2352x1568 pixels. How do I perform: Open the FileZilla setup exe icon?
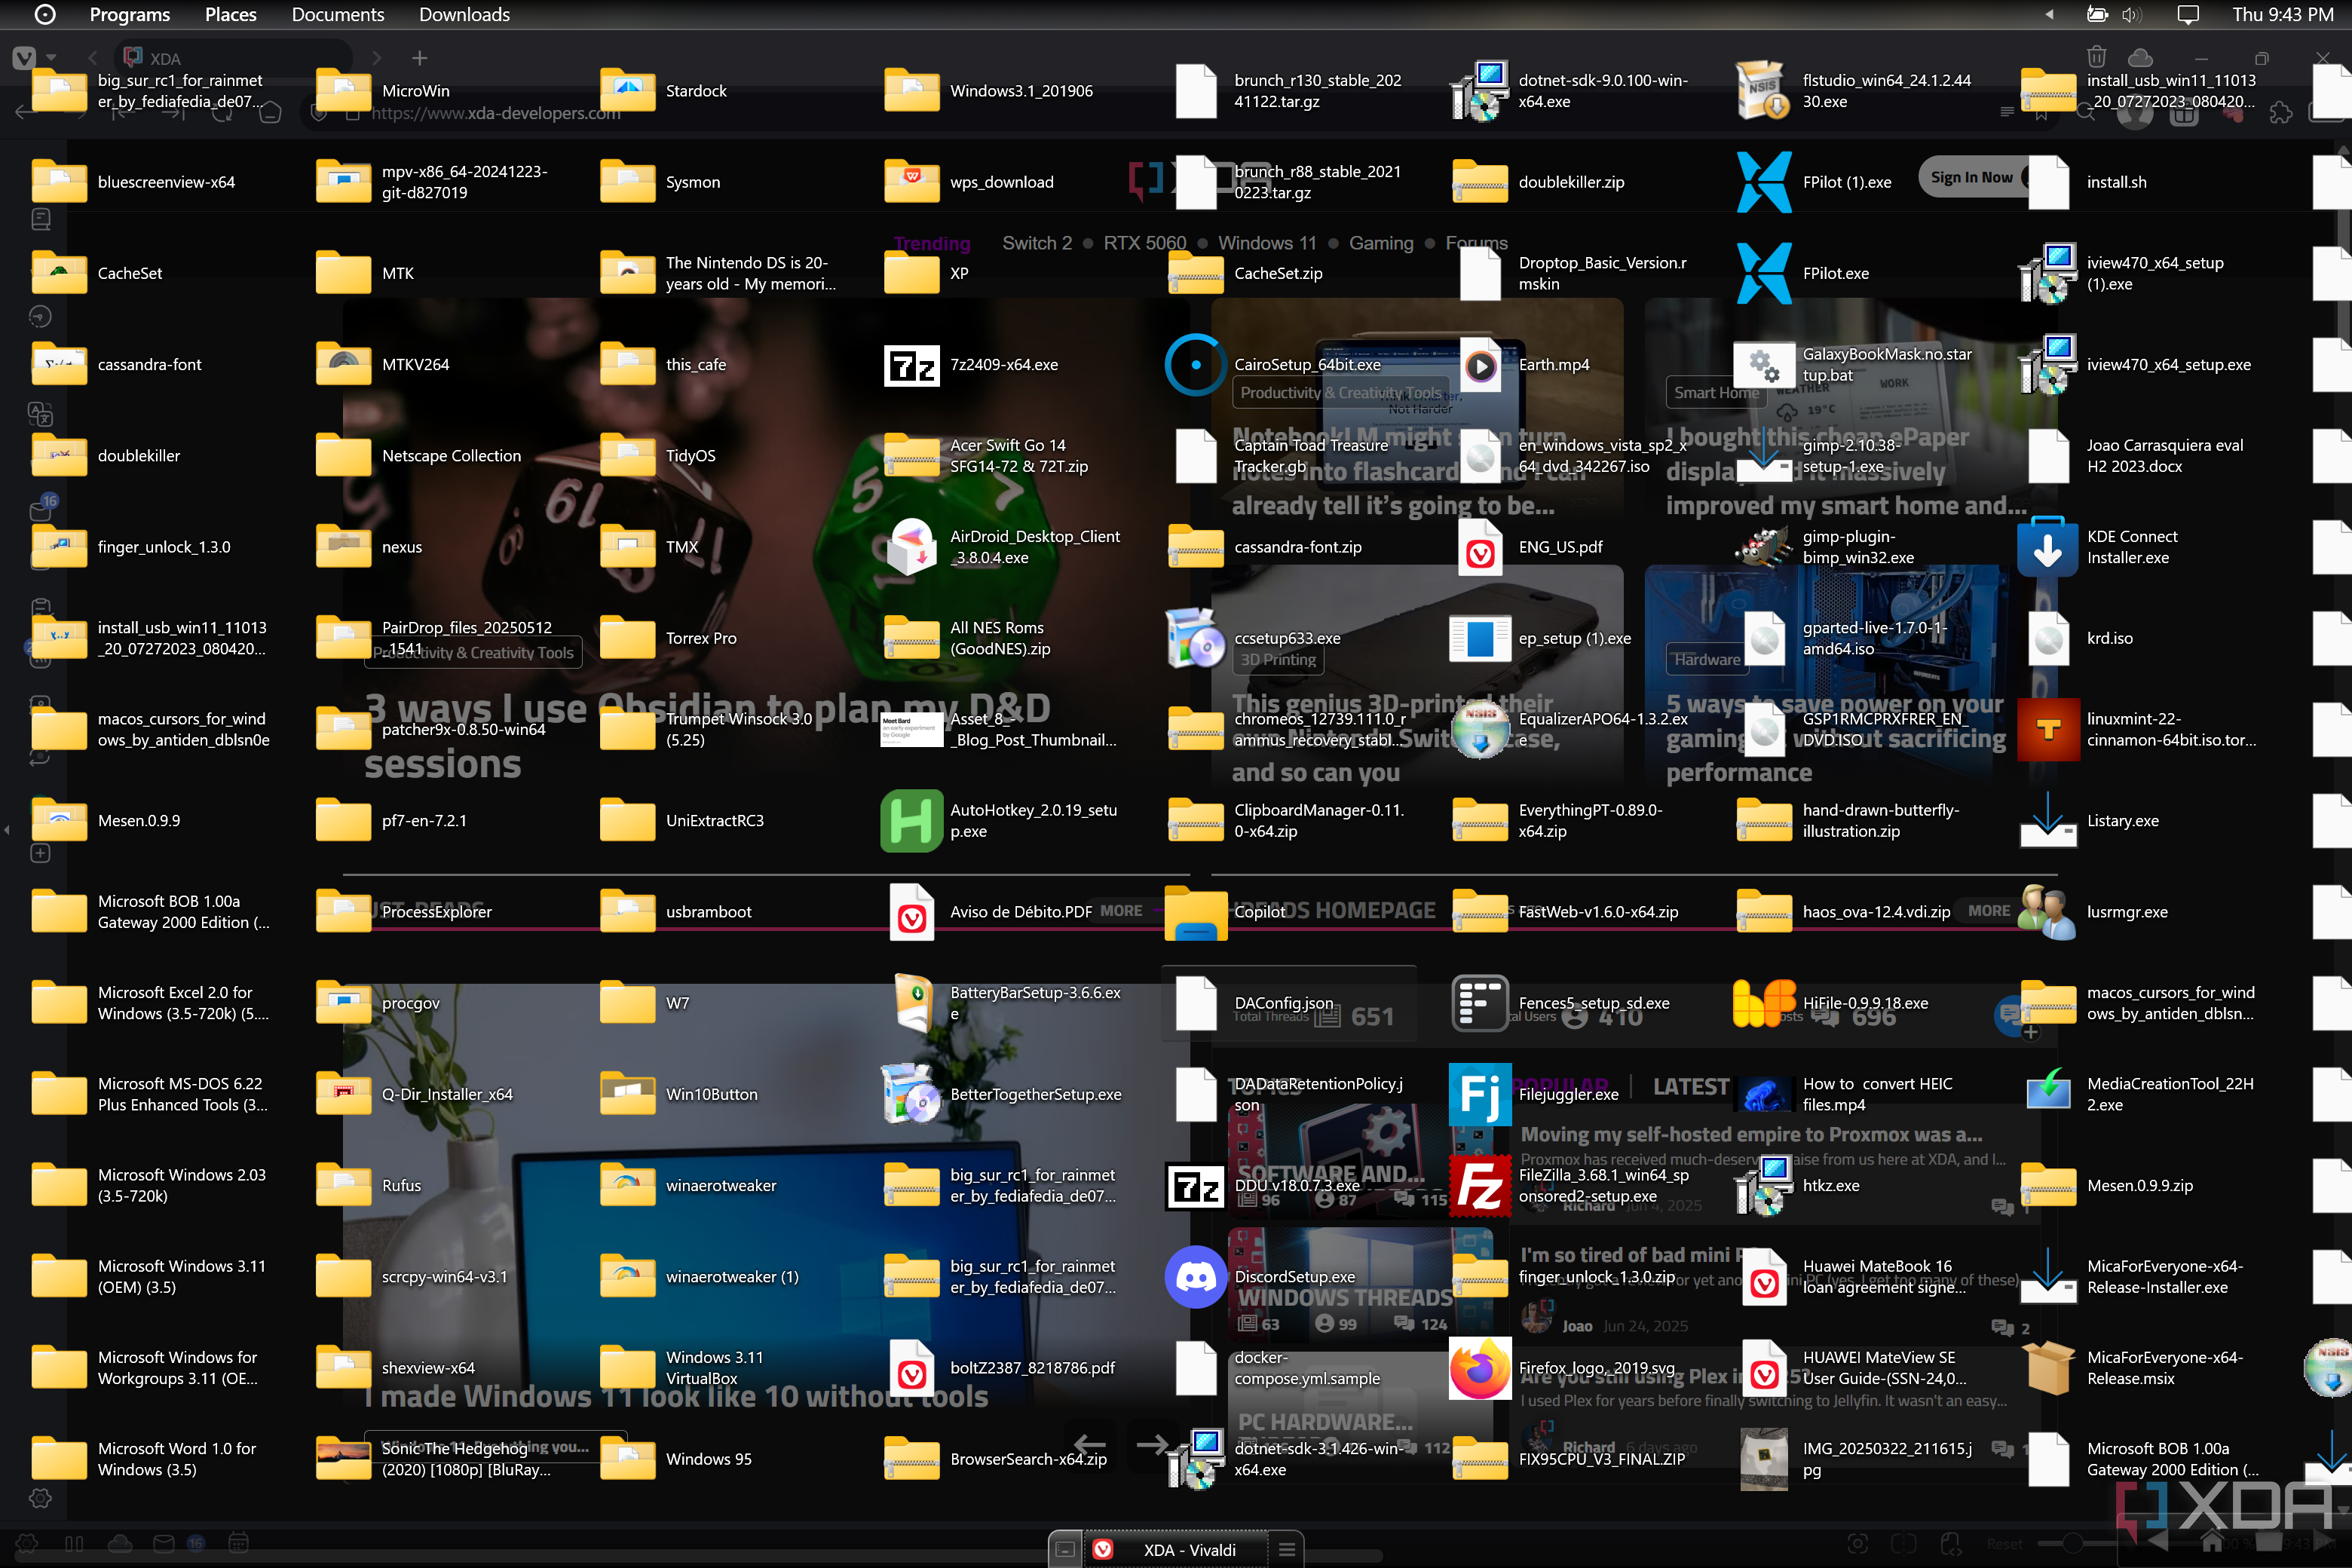click(x=1479, y=1186)
